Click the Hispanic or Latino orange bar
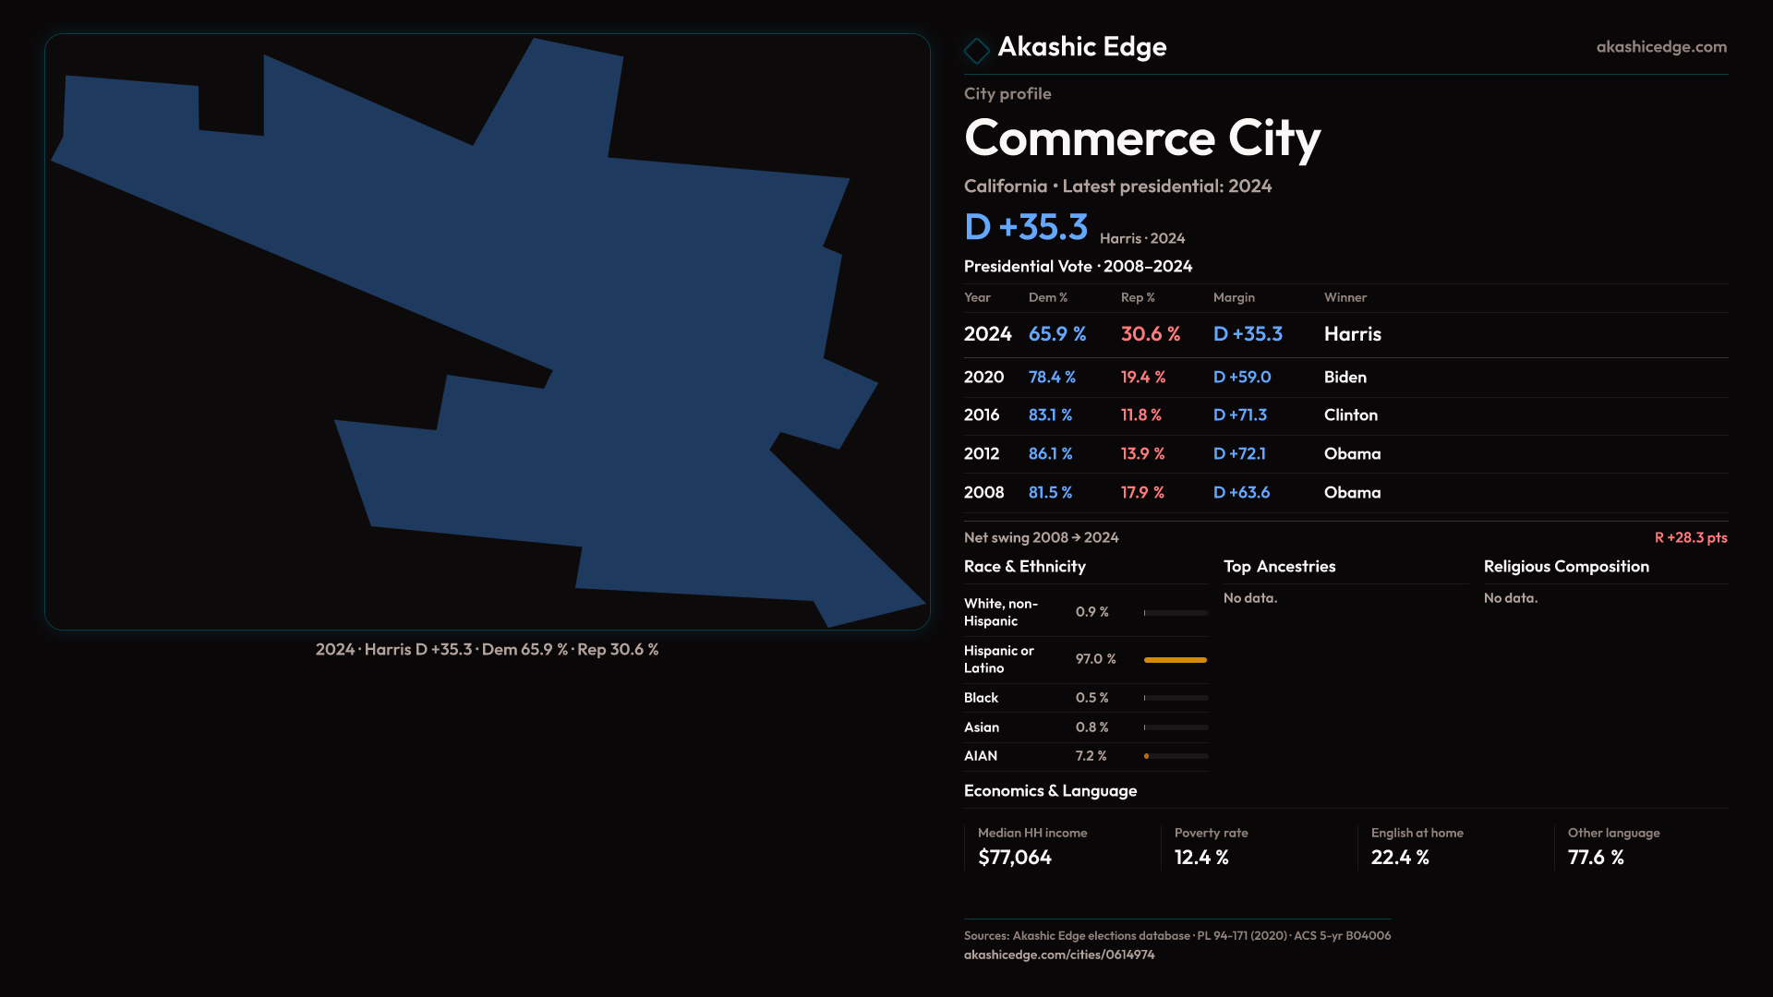The image size is (1773, 997). (x=1175, y=660)
